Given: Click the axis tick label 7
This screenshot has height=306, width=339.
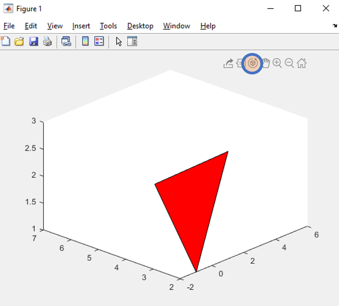Looking at the screenshot, I should point(34,238).
